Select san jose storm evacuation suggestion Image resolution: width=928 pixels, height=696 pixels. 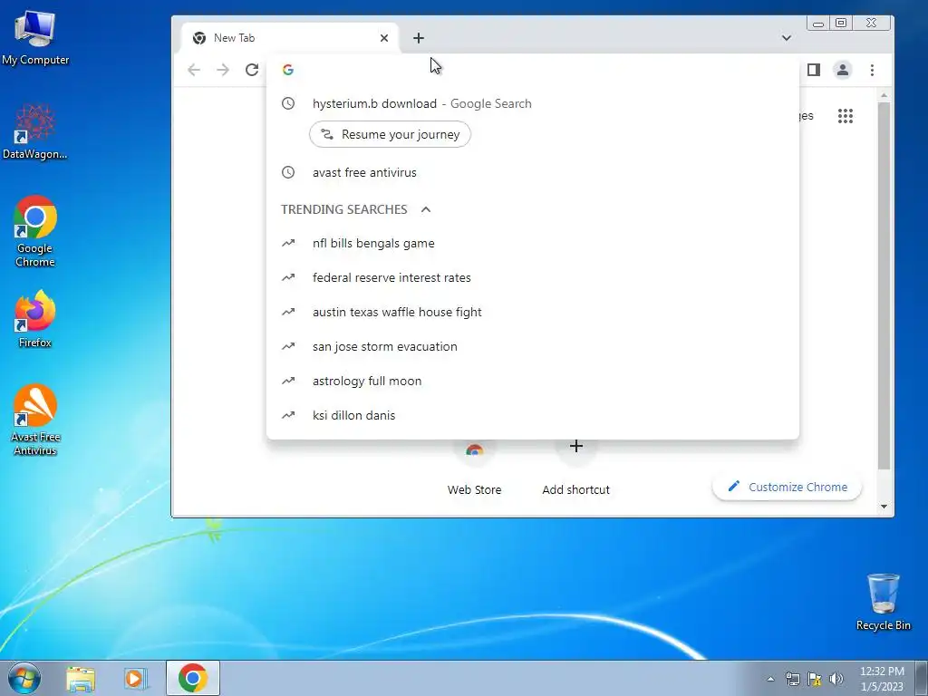tap(533, 346)
